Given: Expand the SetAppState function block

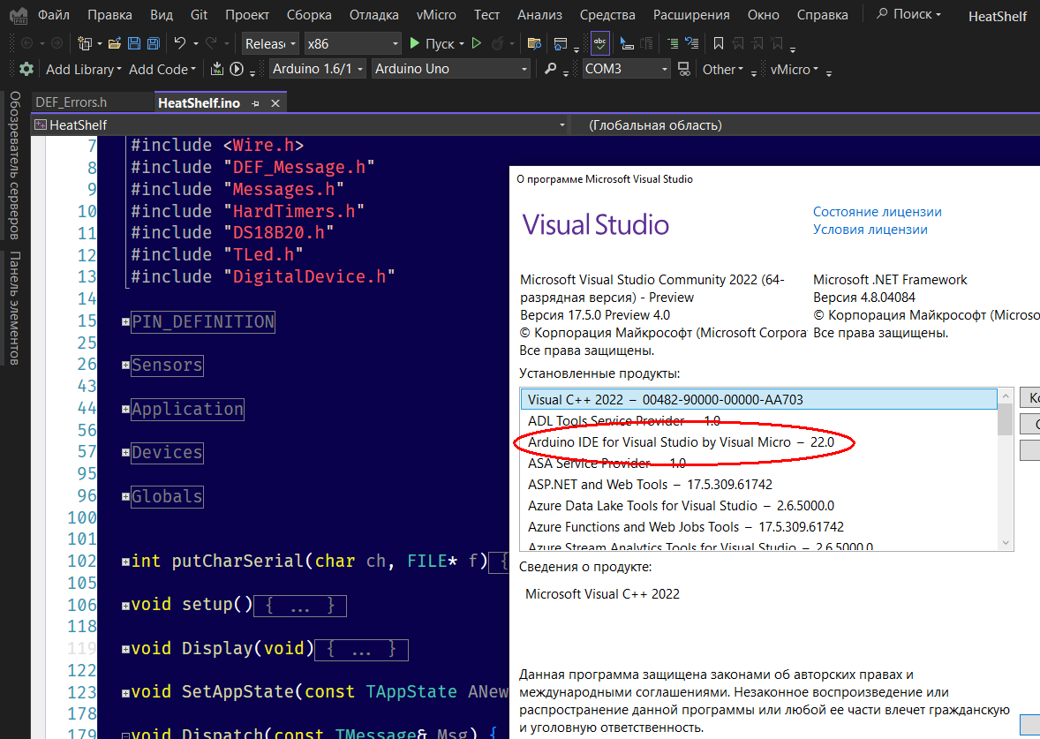Looking at the screenshot, I should click(125, 693).
